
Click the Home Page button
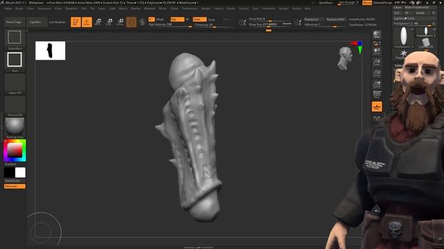pos(14,22)
